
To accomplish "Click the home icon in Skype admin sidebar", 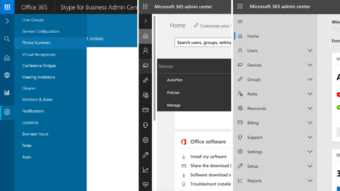I will tap(7, 58).
